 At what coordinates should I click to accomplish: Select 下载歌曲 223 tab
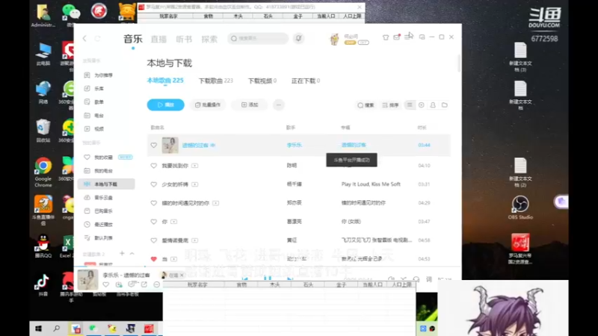click(x=215, y=81)
